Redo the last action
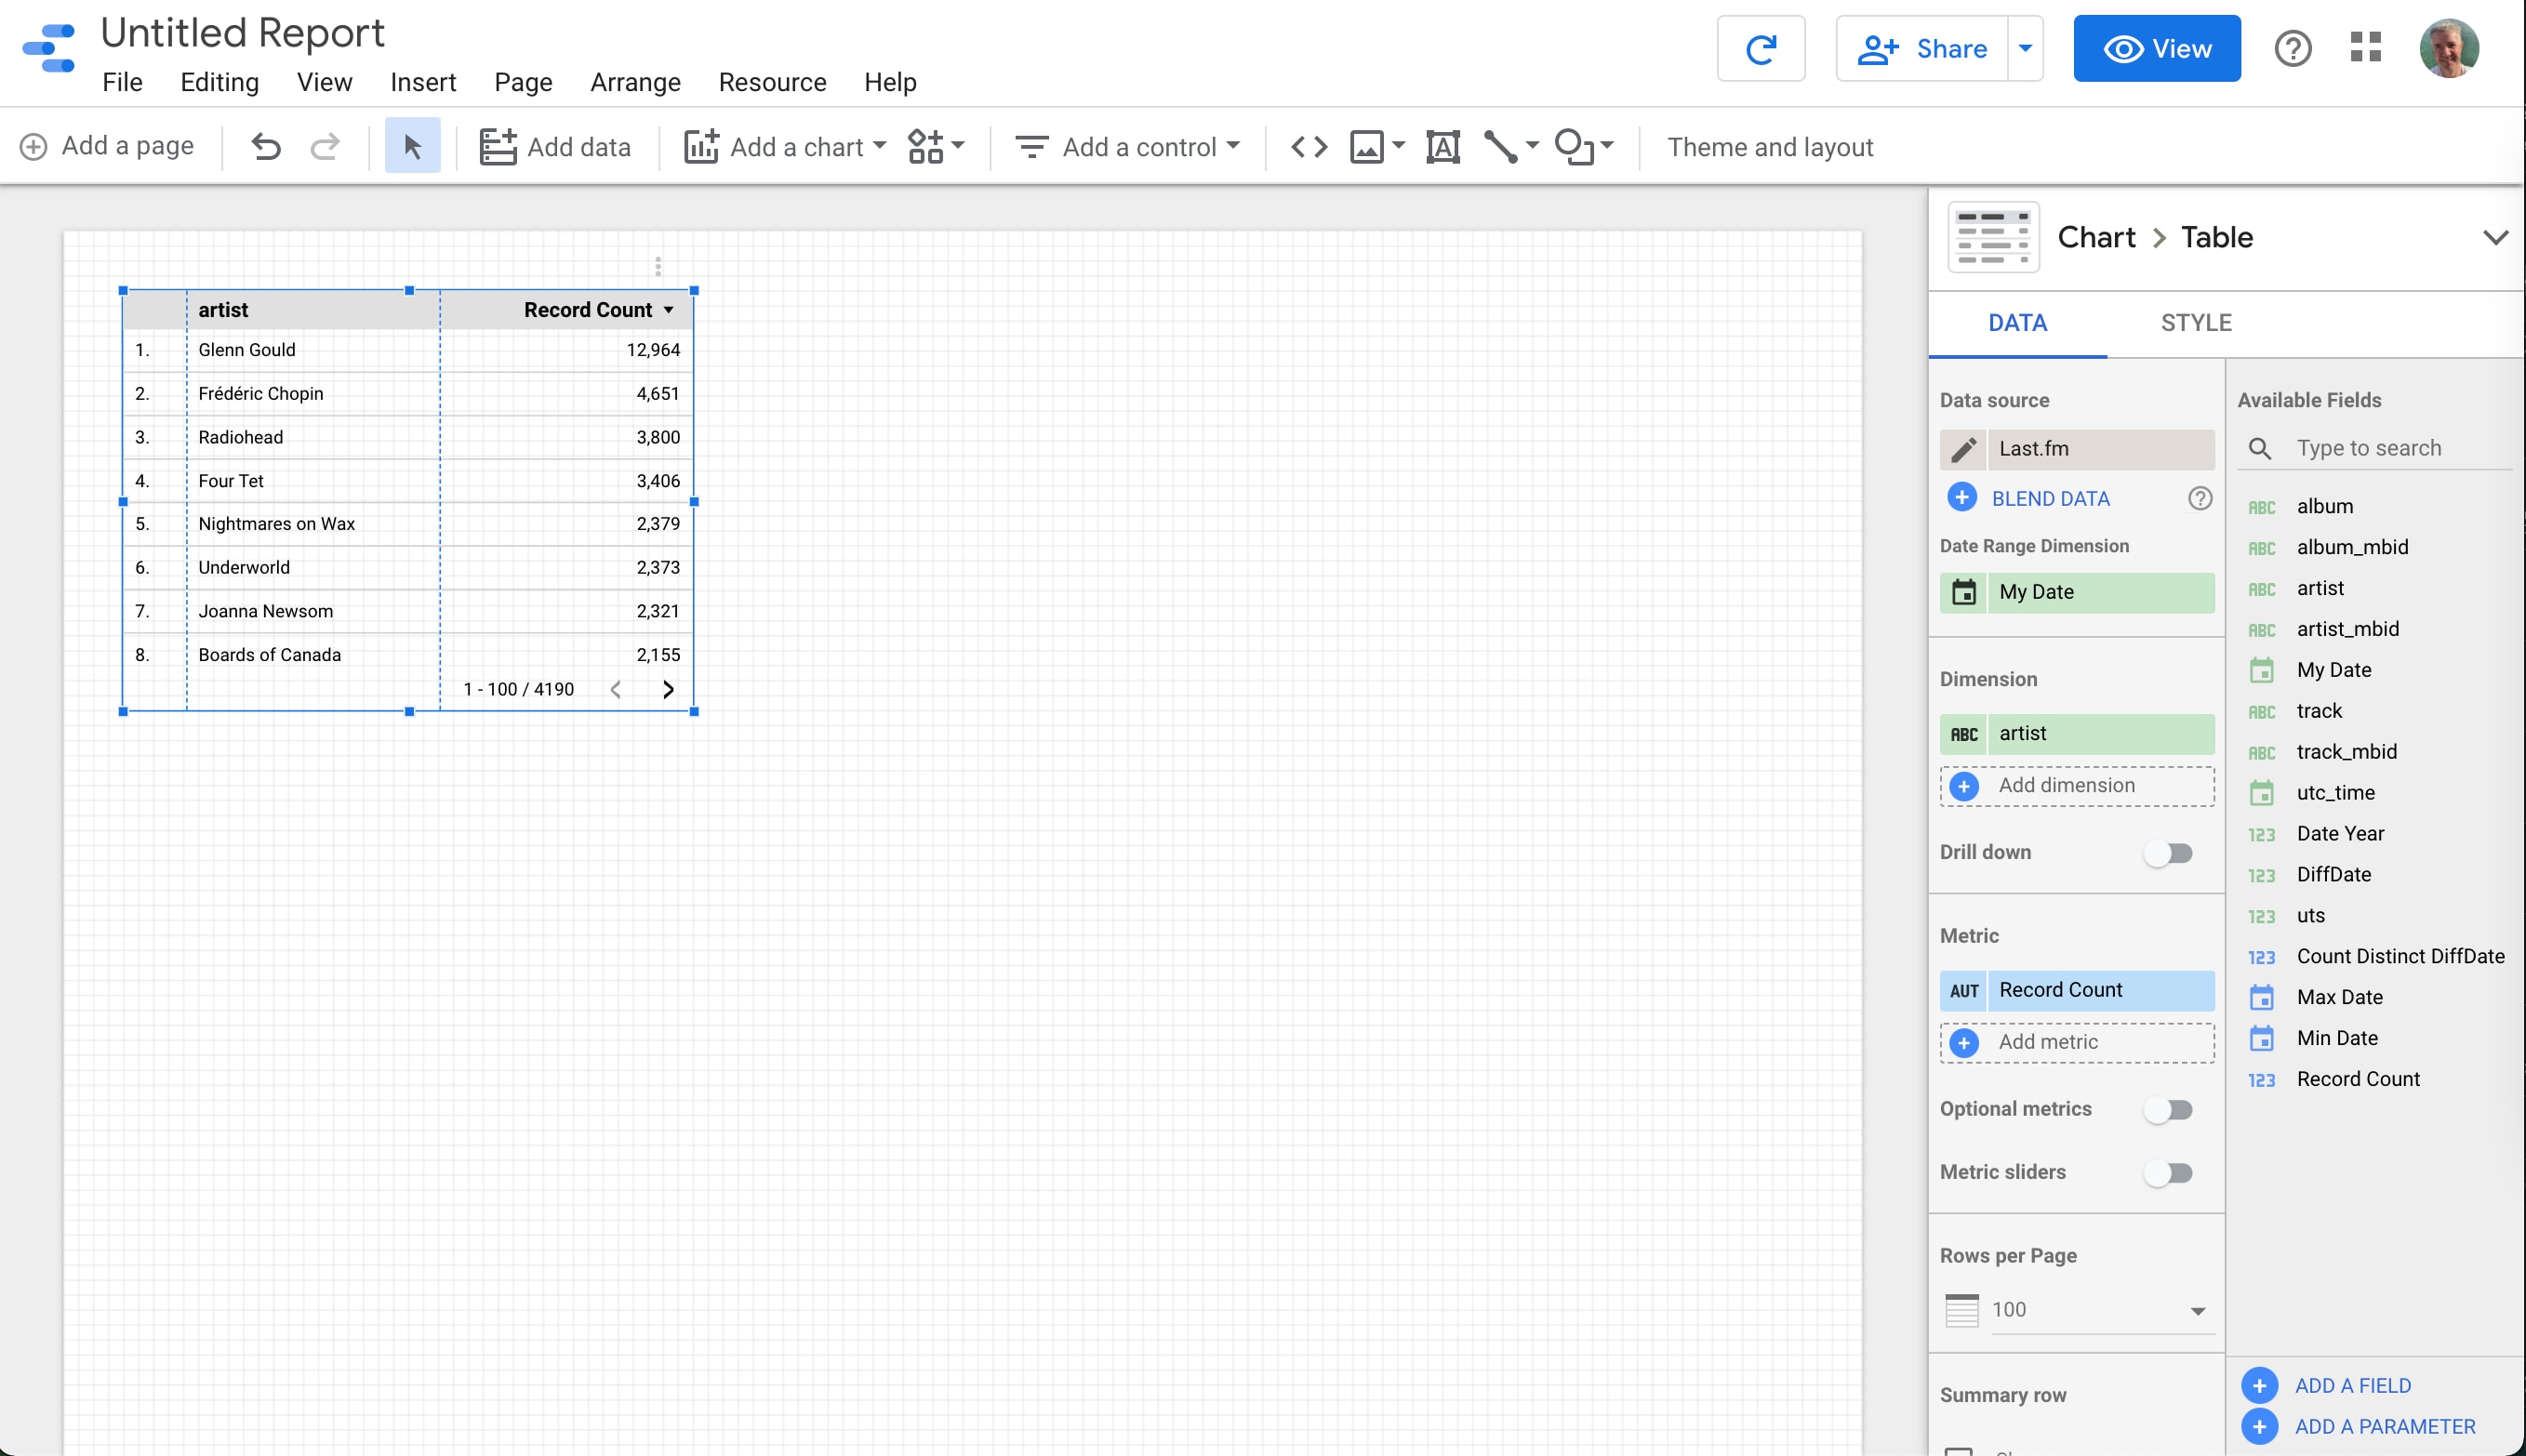Screen dimensions: 2526x1456 324,147
